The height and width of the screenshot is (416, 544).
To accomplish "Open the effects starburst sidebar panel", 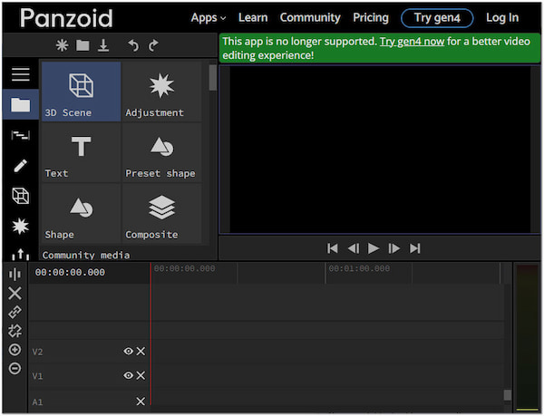I will pos(21,226).
